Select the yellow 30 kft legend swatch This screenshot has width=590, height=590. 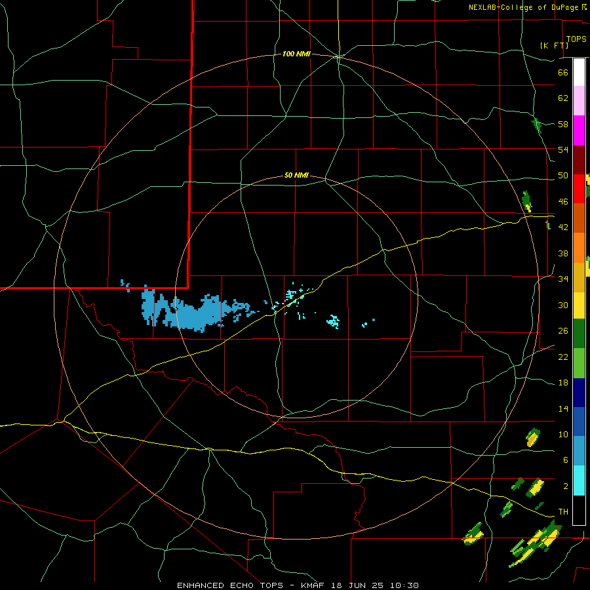(579, 305)
